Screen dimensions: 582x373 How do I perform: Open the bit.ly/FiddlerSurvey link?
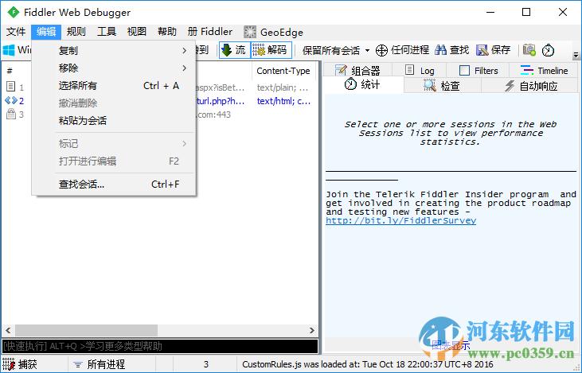400,220
